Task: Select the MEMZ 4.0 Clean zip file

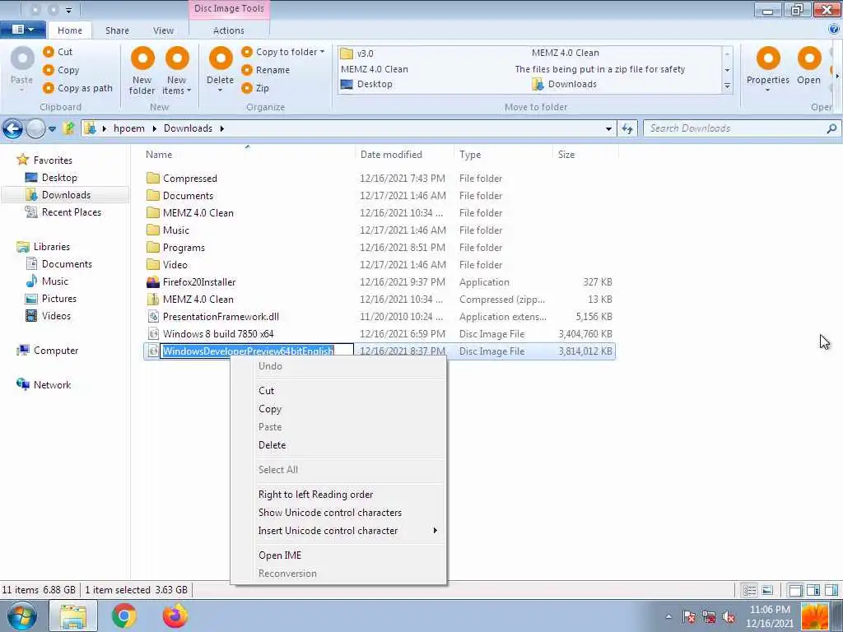Action: pos(198,300)
